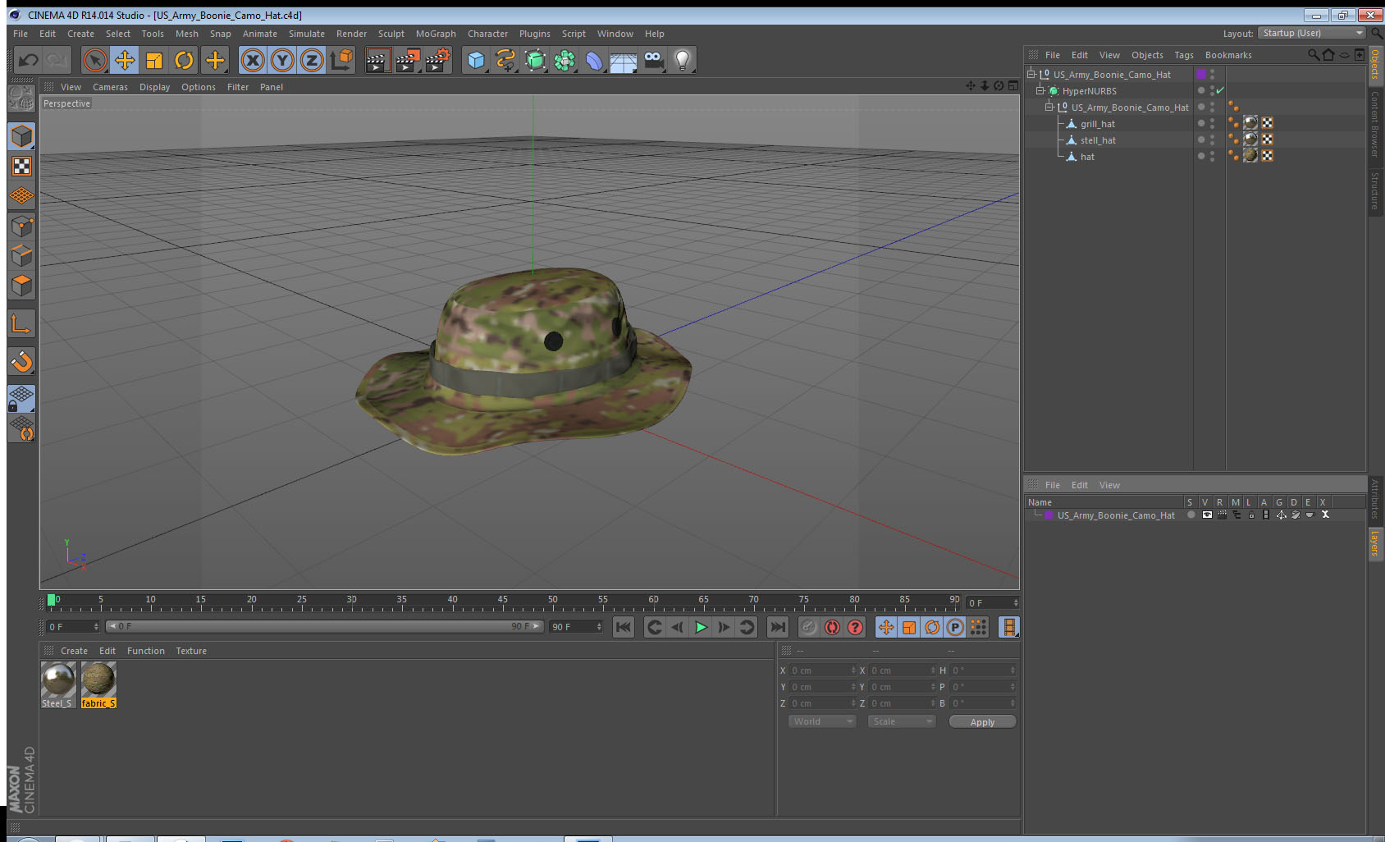Click the purple layer color swatch
Screen dimensions: 1385x842
click(1049, 515)
